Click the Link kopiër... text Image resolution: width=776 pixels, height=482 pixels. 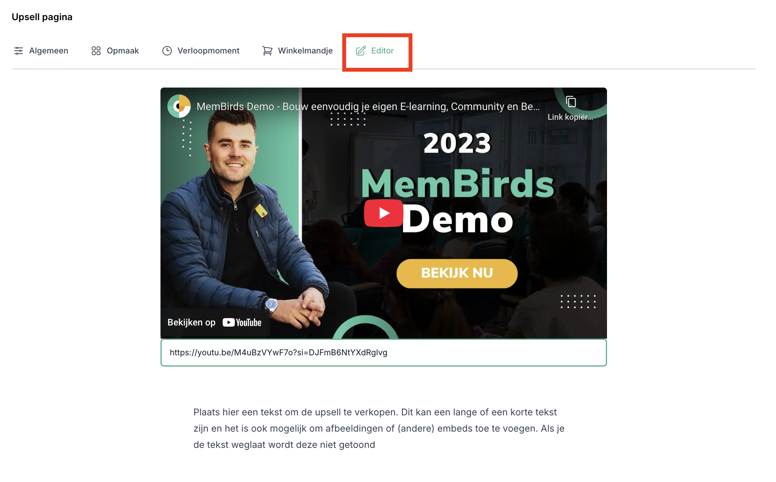click(x=570, y=117)
